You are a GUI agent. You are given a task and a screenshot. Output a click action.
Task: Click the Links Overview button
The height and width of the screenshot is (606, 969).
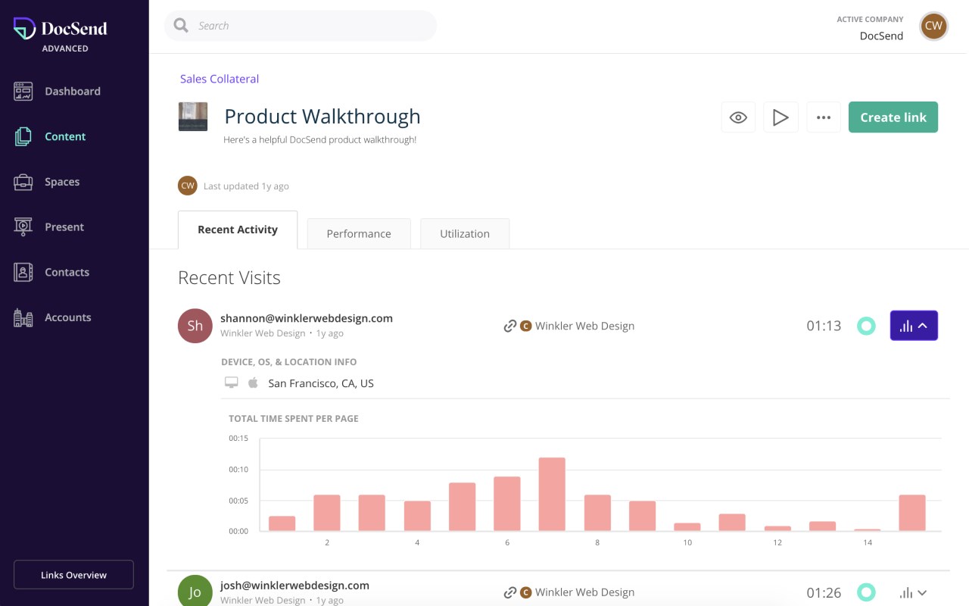point(73,575)
